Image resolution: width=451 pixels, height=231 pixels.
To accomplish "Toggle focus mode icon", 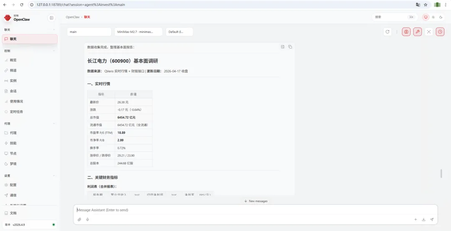I will pyautogui.click(x=428, y=32).
